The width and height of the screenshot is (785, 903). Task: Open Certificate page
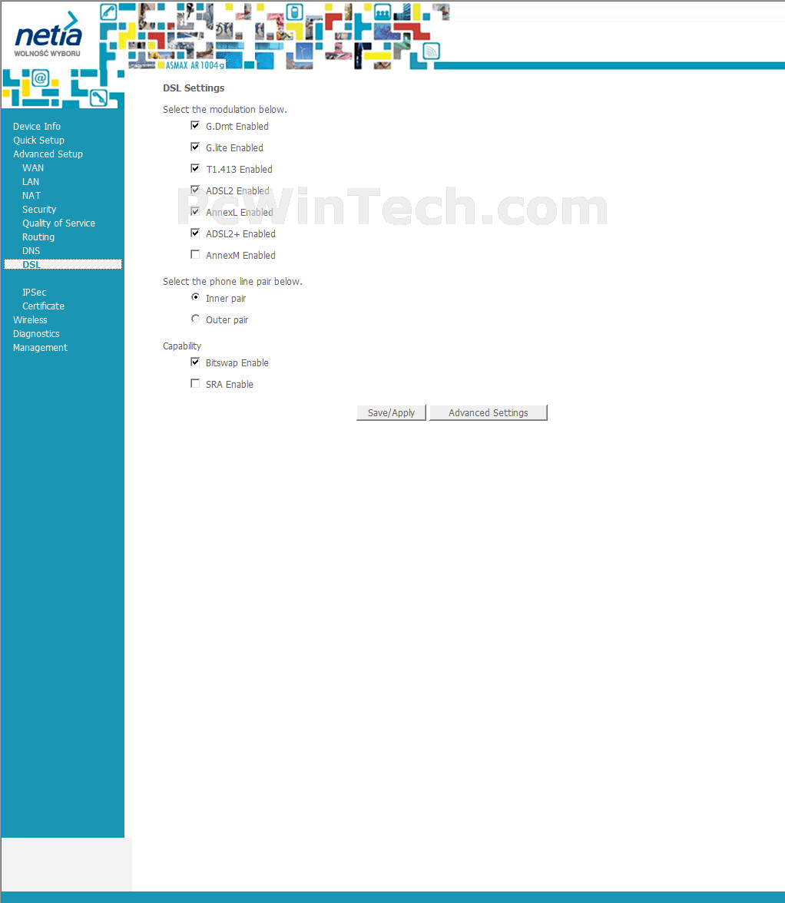pyautogui.click(x=43, y=306)
